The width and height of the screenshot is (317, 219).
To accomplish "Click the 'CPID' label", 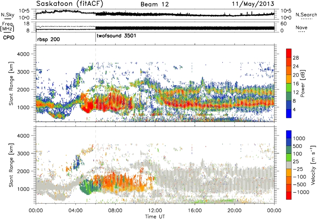I will click(x=9, y=38).
